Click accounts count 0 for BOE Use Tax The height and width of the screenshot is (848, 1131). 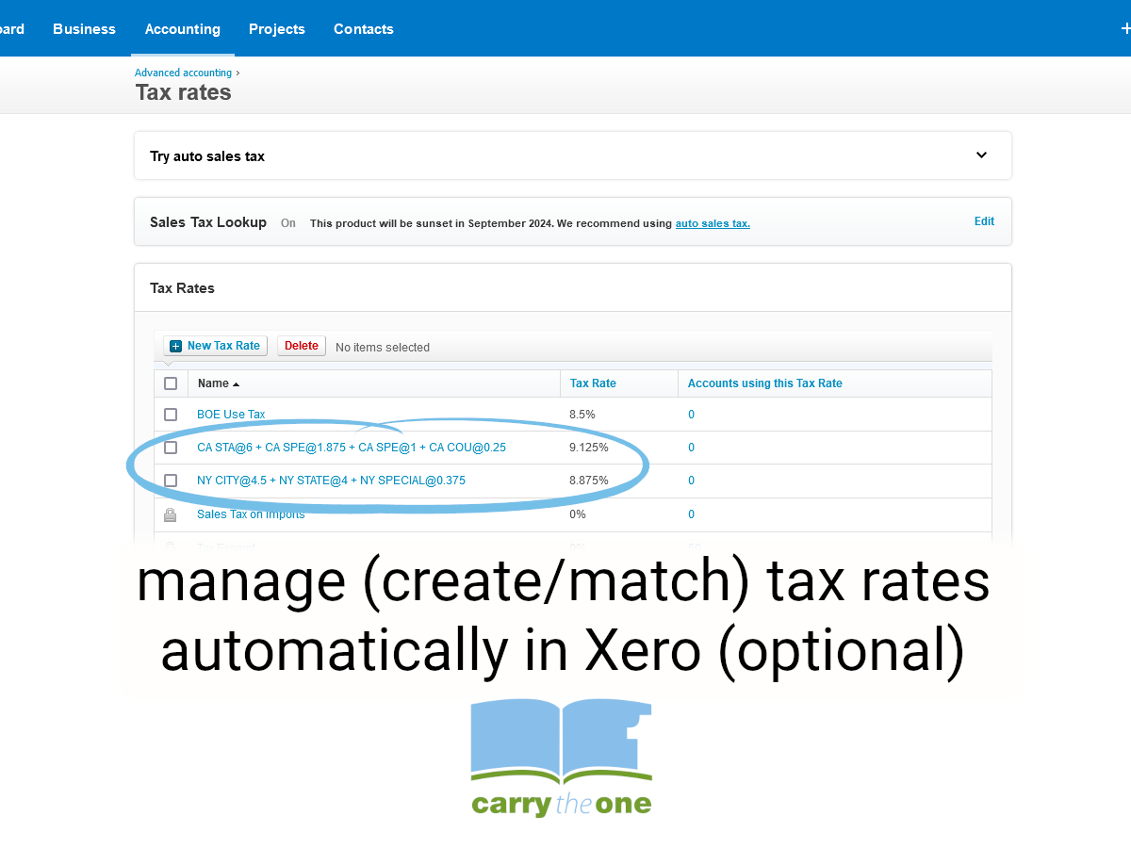coord(691,415)
